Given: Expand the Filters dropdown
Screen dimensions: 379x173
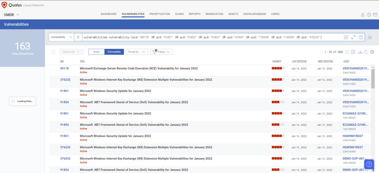Looking at the screenshot, I should pos(161,52).
